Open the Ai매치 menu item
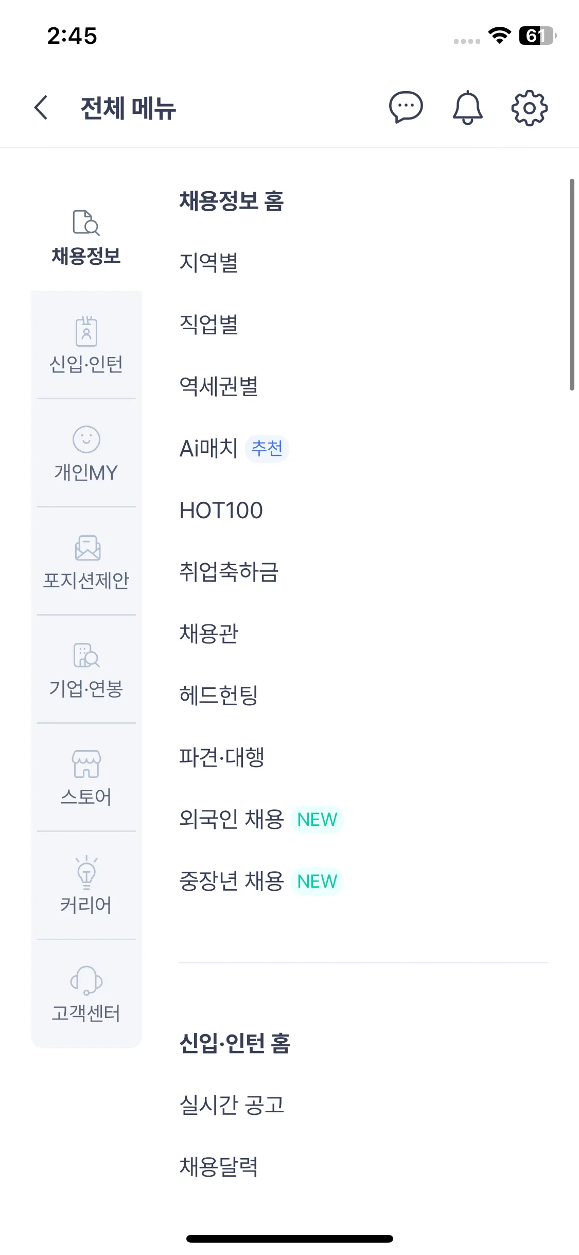The width and height of the screenshot is (579, 1255). pyautogui.click(x=208, y=448)
